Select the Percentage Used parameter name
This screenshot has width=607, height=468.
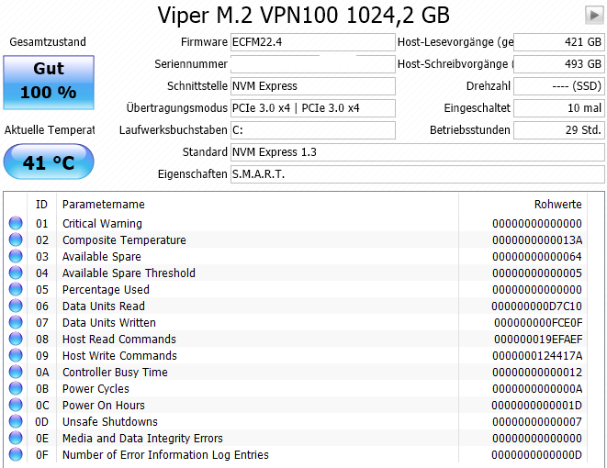[x=107, y=290]
